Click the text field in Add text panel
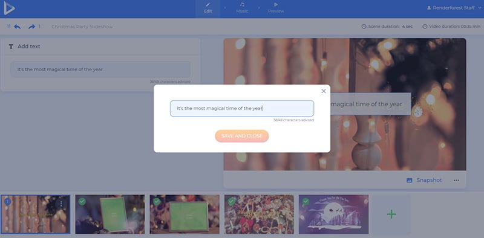This screenshot has height=238, width=484. tap(100, 69)
